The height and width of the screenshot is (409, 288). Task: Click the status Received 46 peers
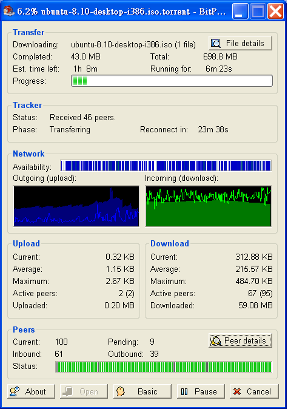(x=82, y=118)
